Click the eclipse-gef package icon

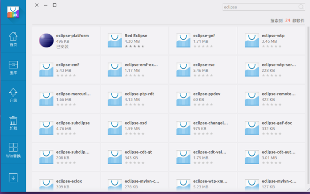point(183,41)
